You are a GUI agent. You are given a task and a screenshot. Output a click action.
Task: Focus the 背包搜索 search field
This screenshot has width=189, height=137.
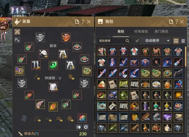[x=114, y=41]
